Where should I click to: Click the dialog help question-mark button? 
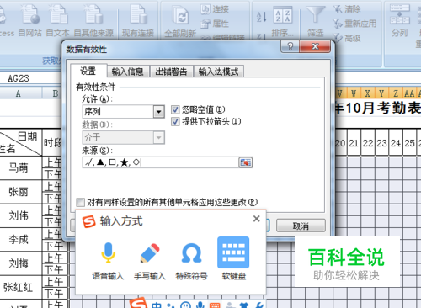[x=290, y=46]
